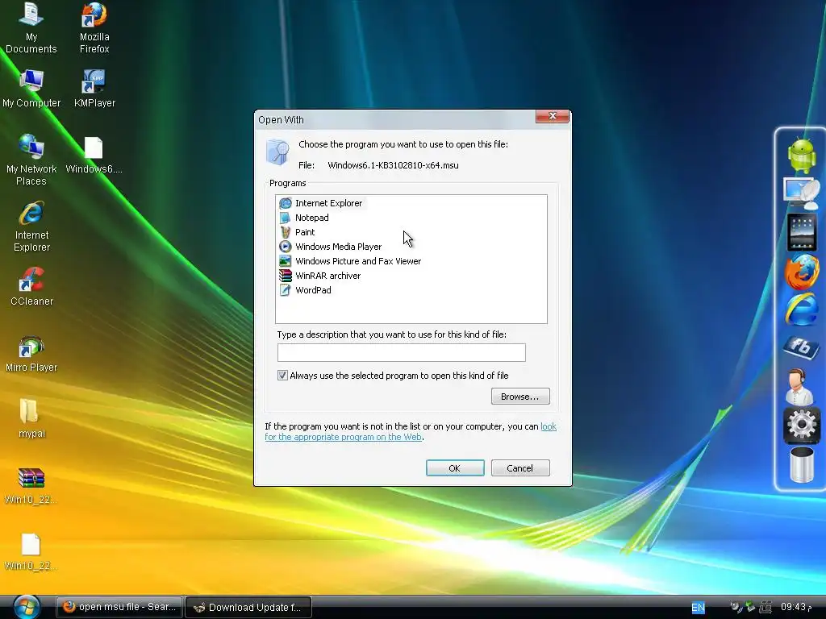Viewport: 826px width, 619px height.
Task: Launch Internet Explorer from side dock
Action: point(801,309)
